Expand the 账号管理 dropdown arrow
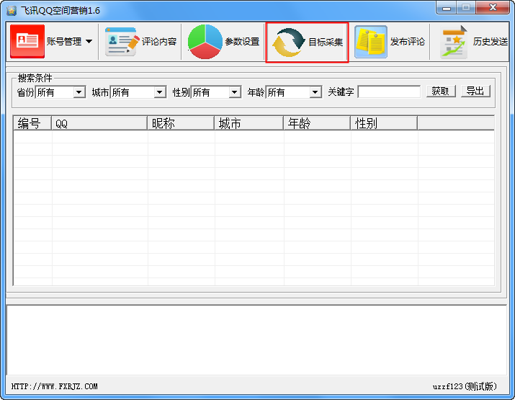This screenshot has width=515, height=400. click(89, 41)
